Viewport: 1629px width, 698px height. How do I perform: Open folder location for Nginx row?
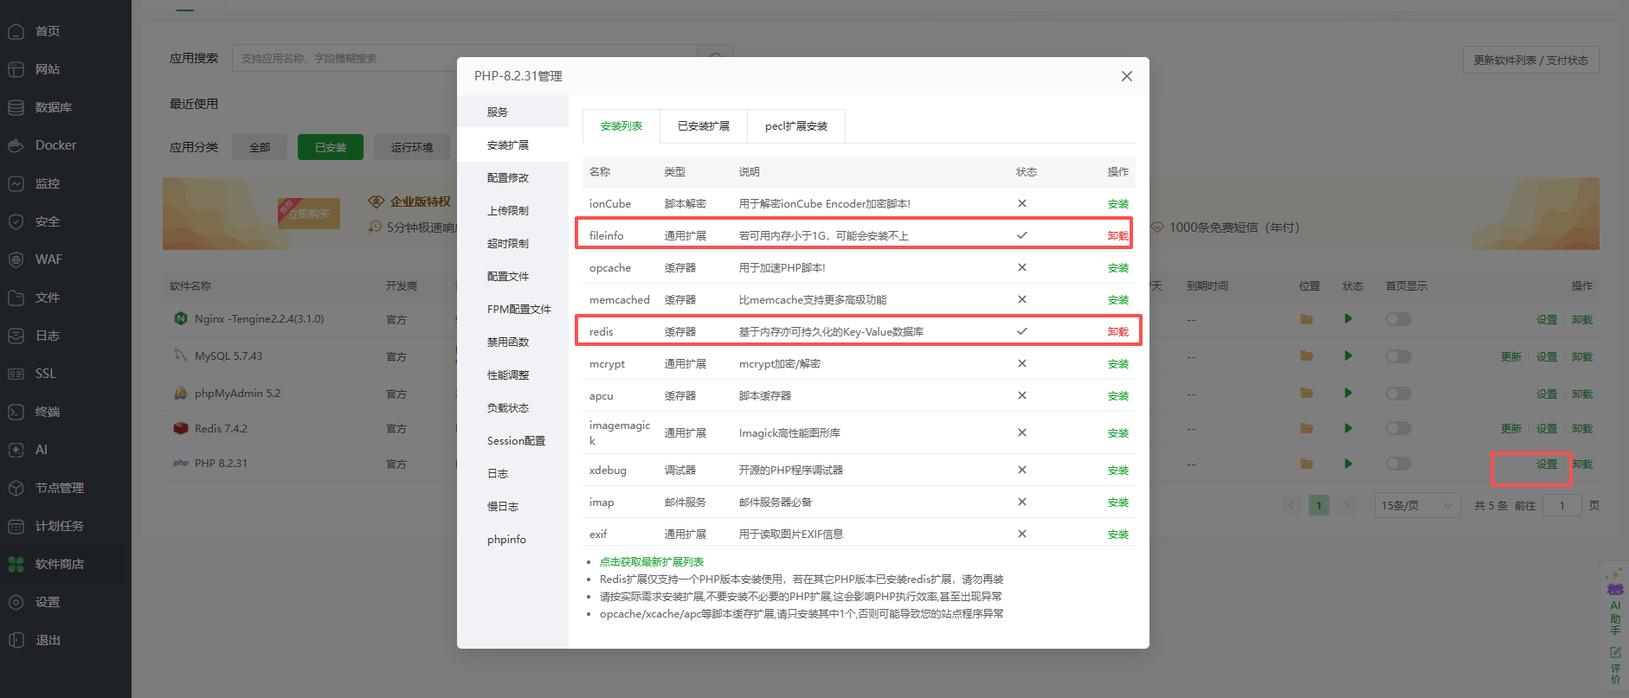(x=1306, y=319)
